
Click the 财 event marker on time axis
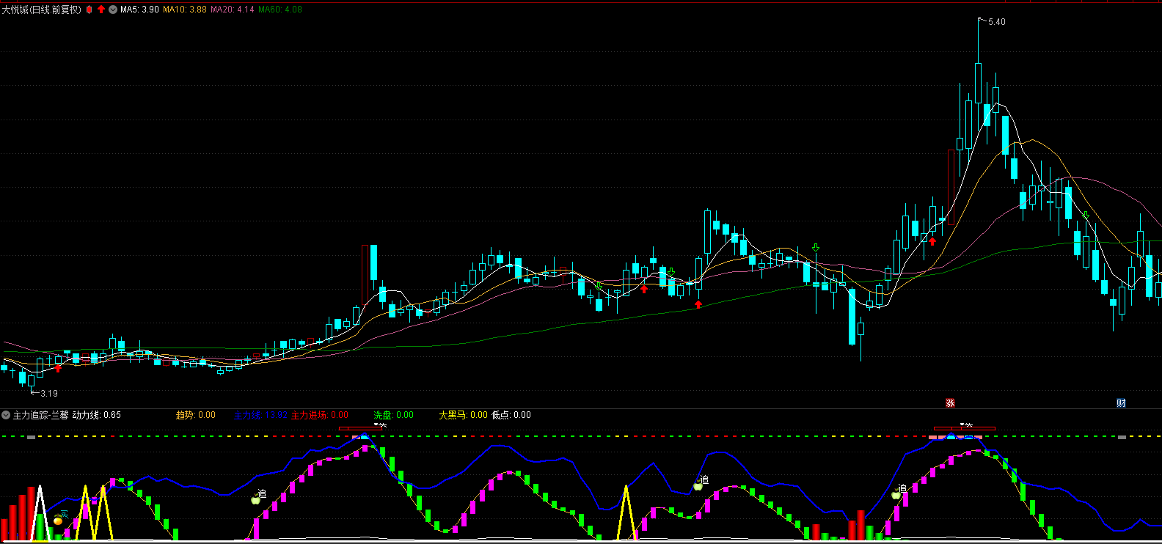coord(1121,403)
